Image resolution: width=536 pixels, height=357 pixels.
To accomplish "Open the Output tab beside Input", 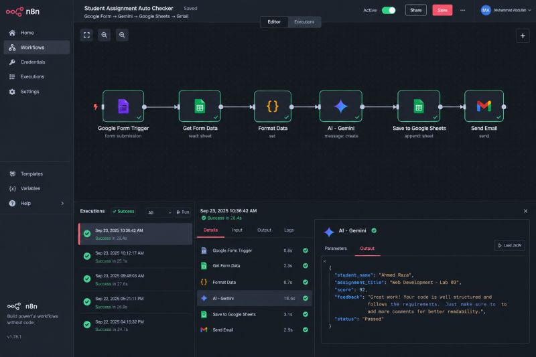I will (x=264, y=230).
